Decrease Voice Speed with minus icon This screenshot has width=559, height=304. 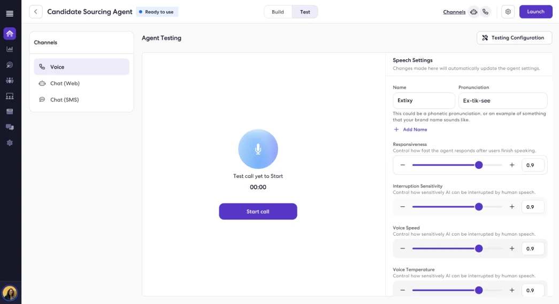click(x=402, y=248)
